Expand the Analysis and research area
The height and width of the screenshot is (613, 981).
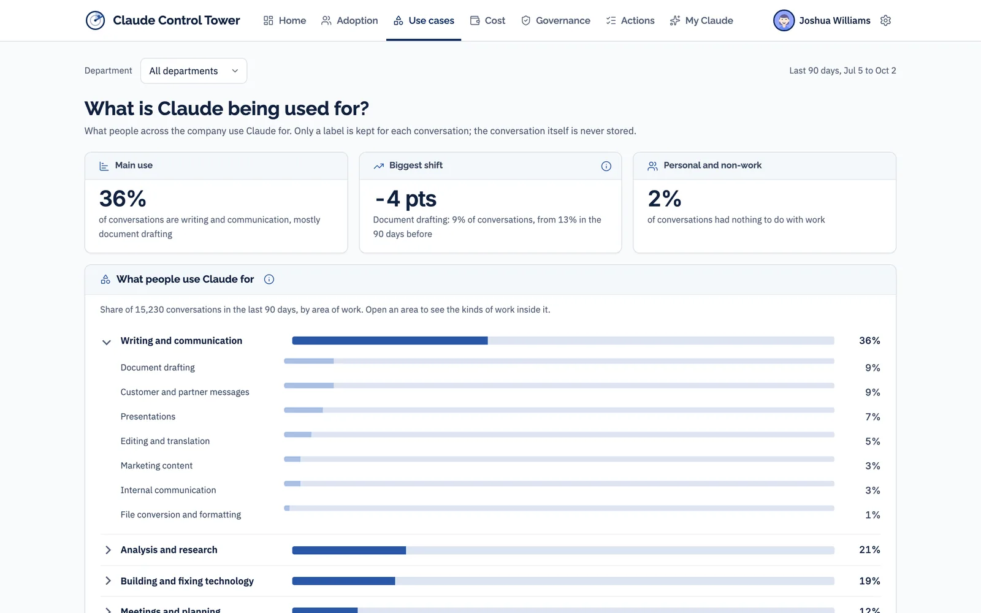[108, 550]
